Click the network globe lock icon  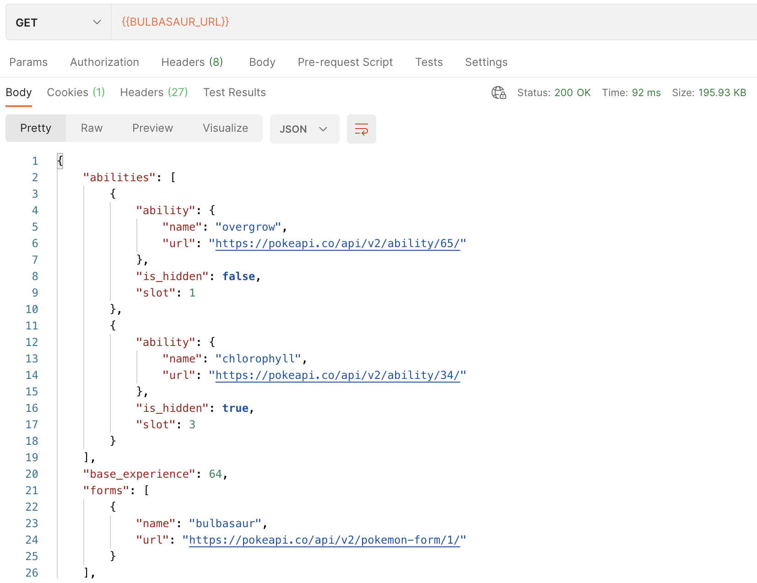pyautogui.click(x=498, y=93)
